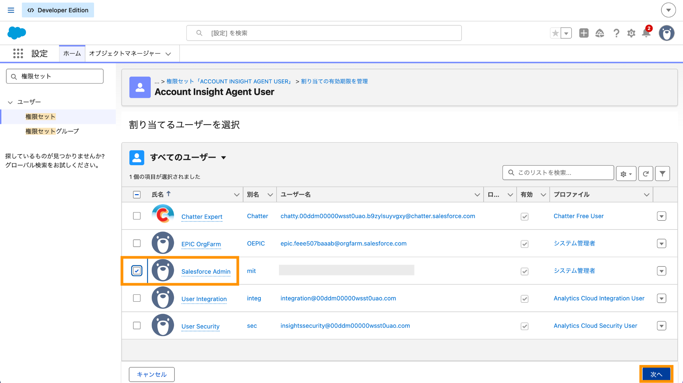Expand the すべてのユーザー list view dropdown
The height and width of the screenshot is (383, 683).
(x=223, y=158)
